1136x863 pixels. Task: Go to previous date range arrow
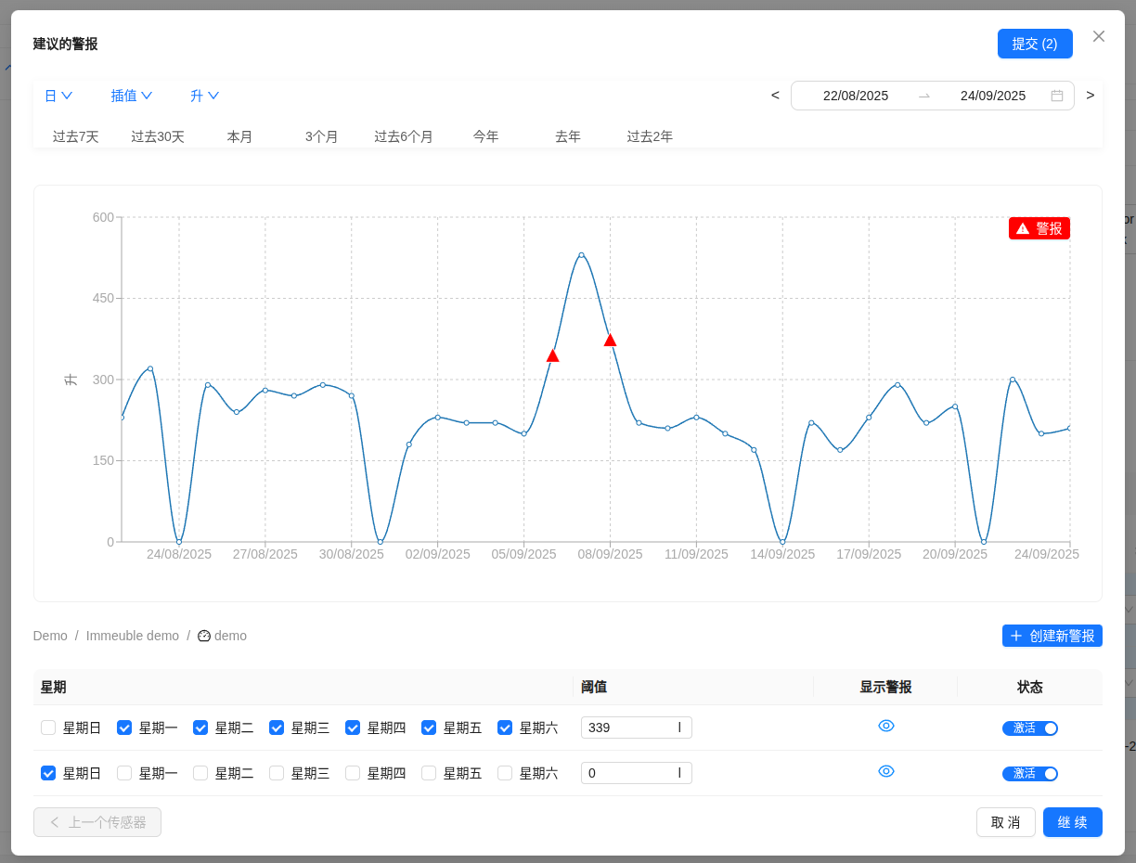click(x=775, y=96)
